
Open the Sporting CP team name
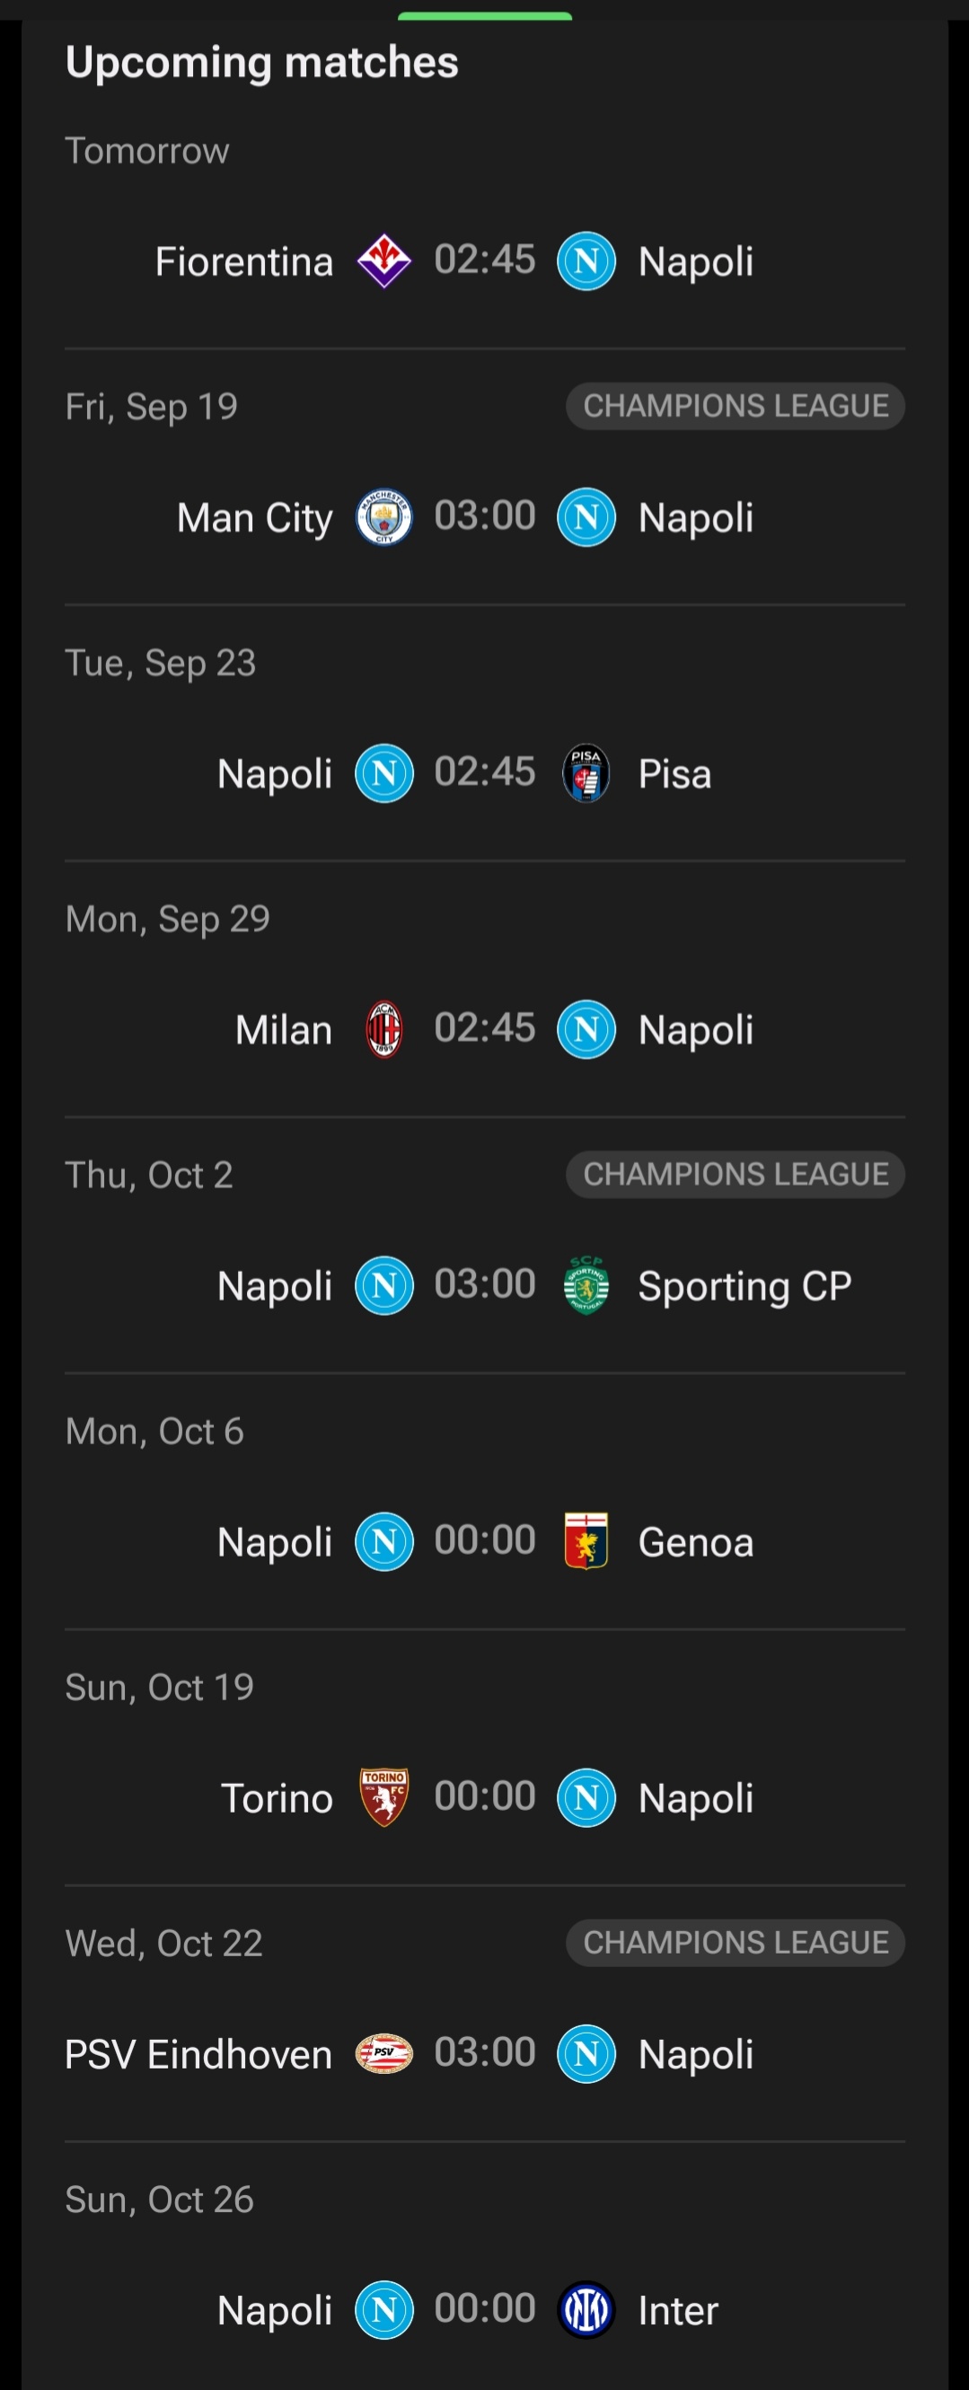point(744,1286)
